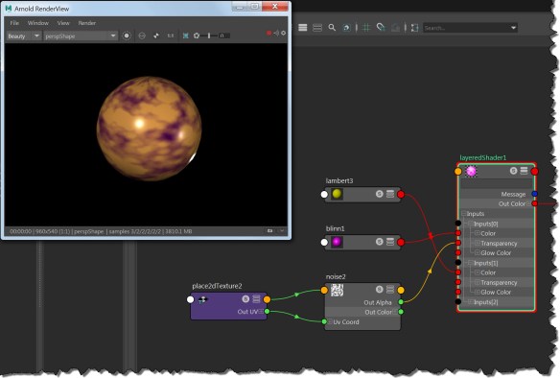
Task: Select the blinn1 purple material swatch
Action: click(337, 242)
